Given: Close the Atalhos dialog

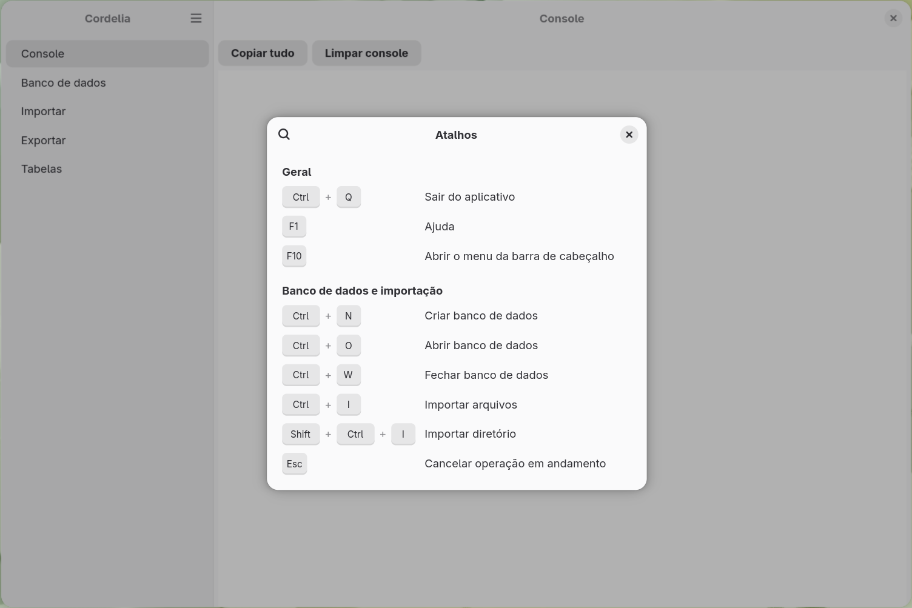Looking at the screenshot, I should pyautogui.click(x=629, y=135).
